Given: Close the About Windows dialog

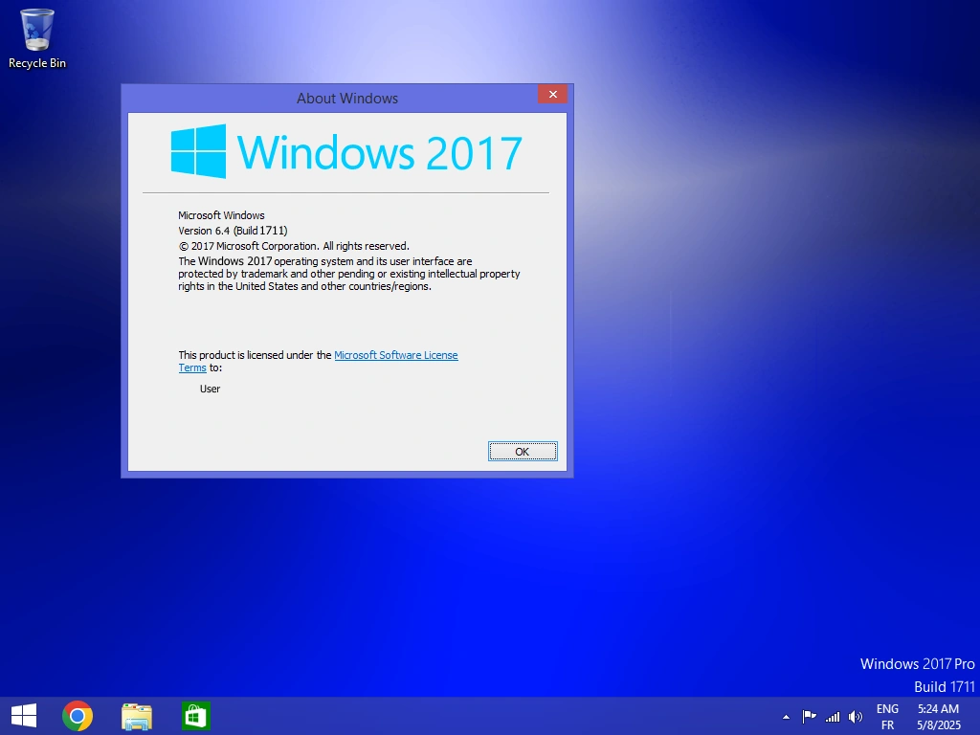Looking at the screenshot, I should point(552,94).
